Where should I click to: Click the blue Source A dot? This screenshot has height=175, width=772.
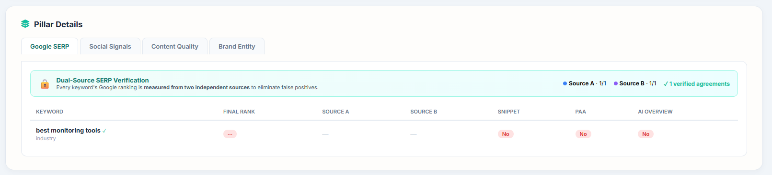(x=565, y=83)
